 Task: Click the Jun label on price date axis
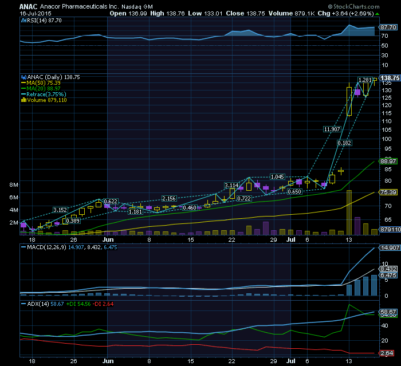click(x=108, y=239)
